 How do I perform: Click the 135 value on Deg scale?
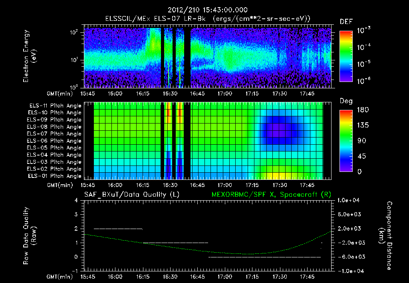363,126
